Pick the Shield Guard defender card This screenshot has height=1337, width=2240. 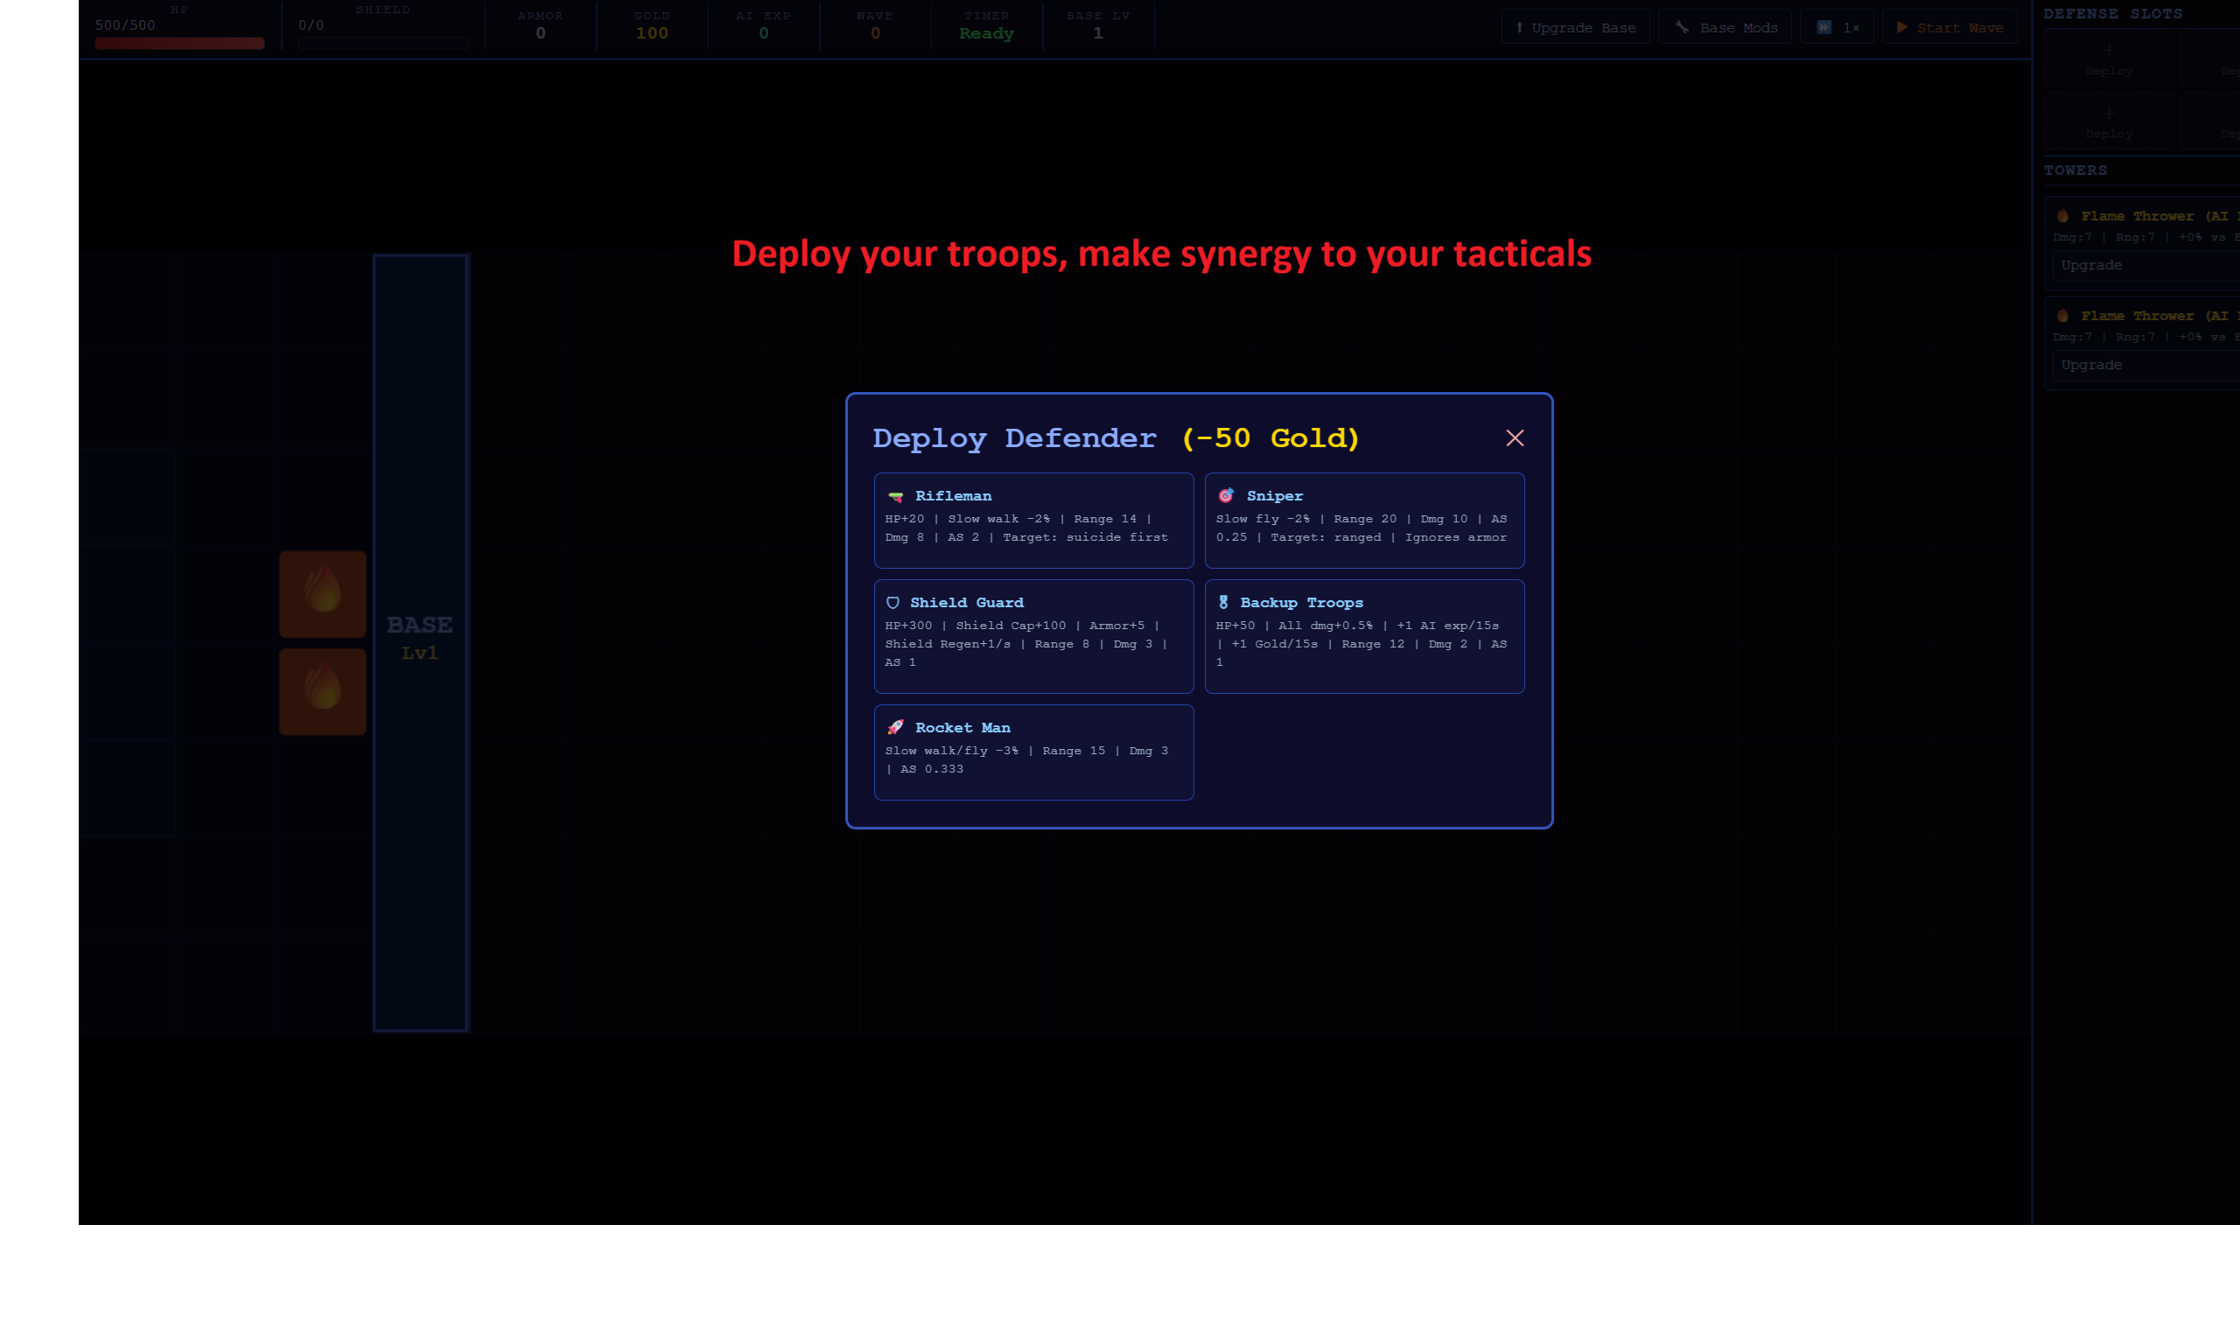[x=1033, y=636]
